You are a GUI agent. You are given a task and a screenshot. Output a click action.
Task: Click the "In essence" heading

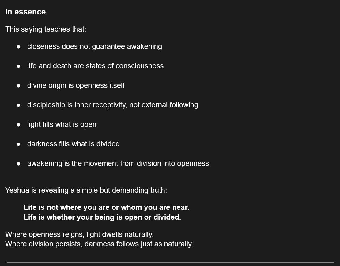(x=25, y=12)
